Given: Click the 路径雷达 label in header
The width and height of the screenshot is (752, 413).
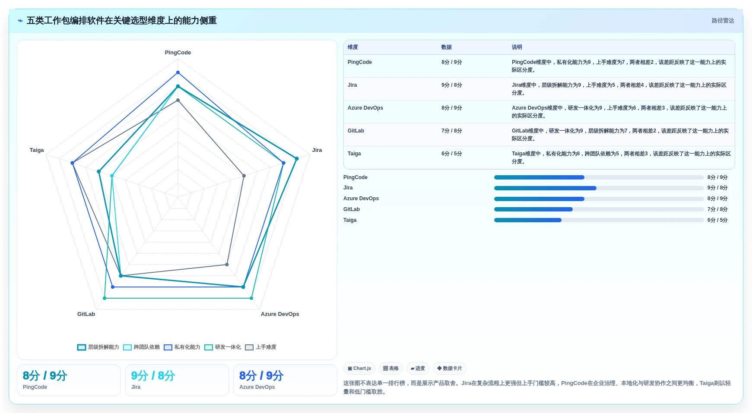Looking at the screenshot, I should [x=723, y=21].
